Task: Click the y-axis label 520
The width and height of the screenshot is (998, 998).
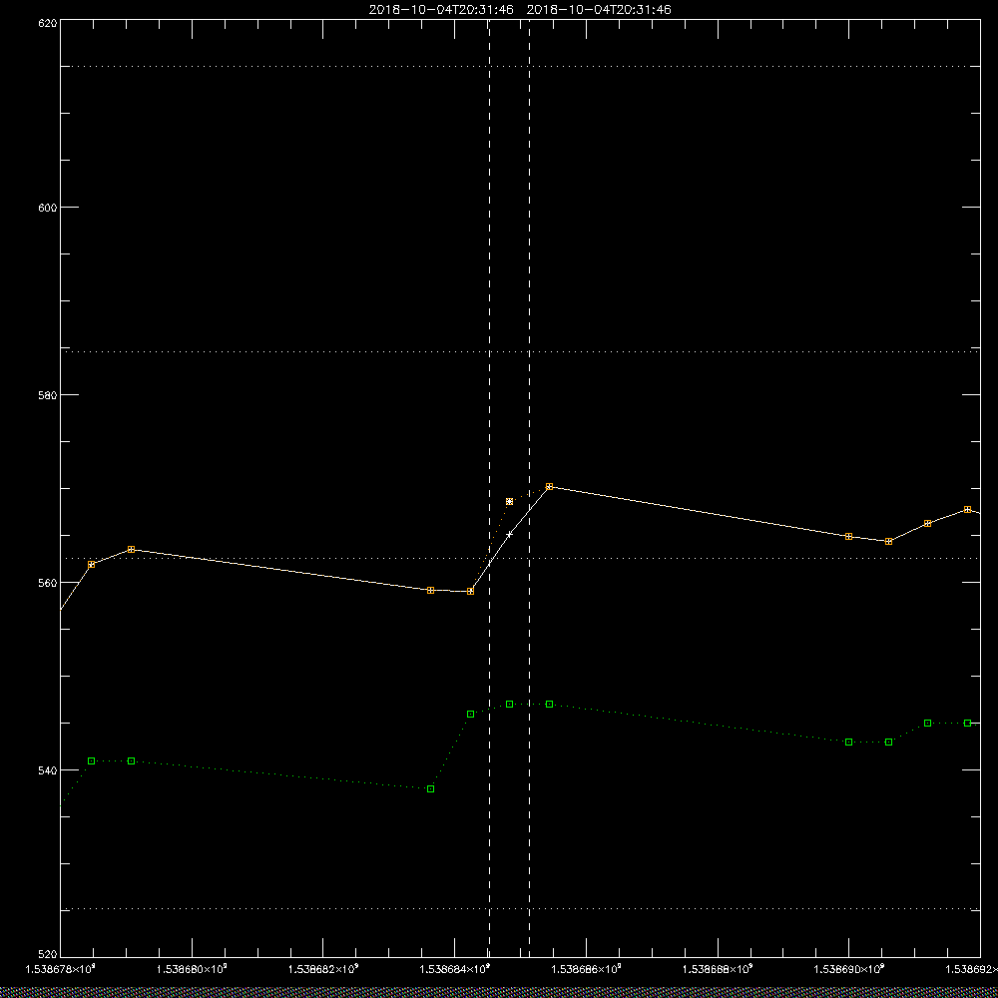Action: pyautogui.click(x=49, y=955)
